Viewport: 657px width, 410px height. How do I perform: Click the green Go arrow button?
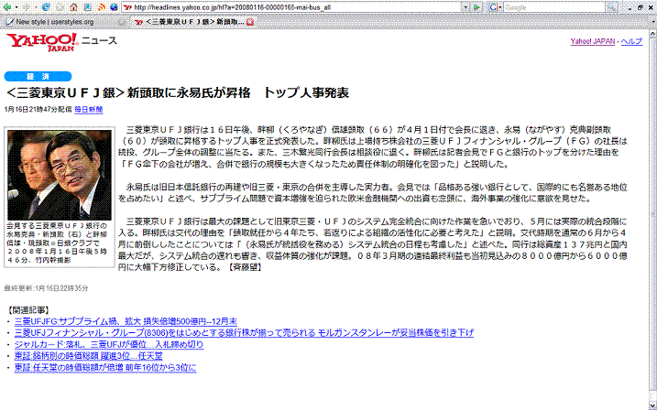(x=476, y=7)
